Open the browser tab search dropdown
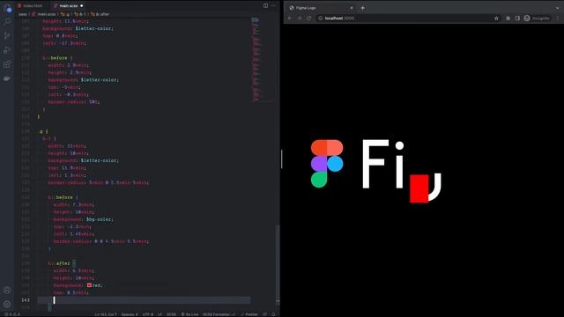Image resolution: width=564 pixels, height=317 pixels. tap(558, 8)
